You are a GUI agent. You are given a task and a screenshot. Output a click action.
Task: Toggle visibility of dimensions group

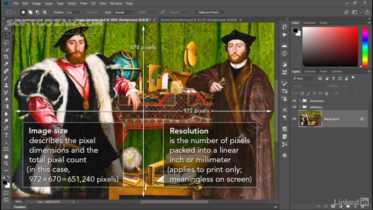(294, 101)
